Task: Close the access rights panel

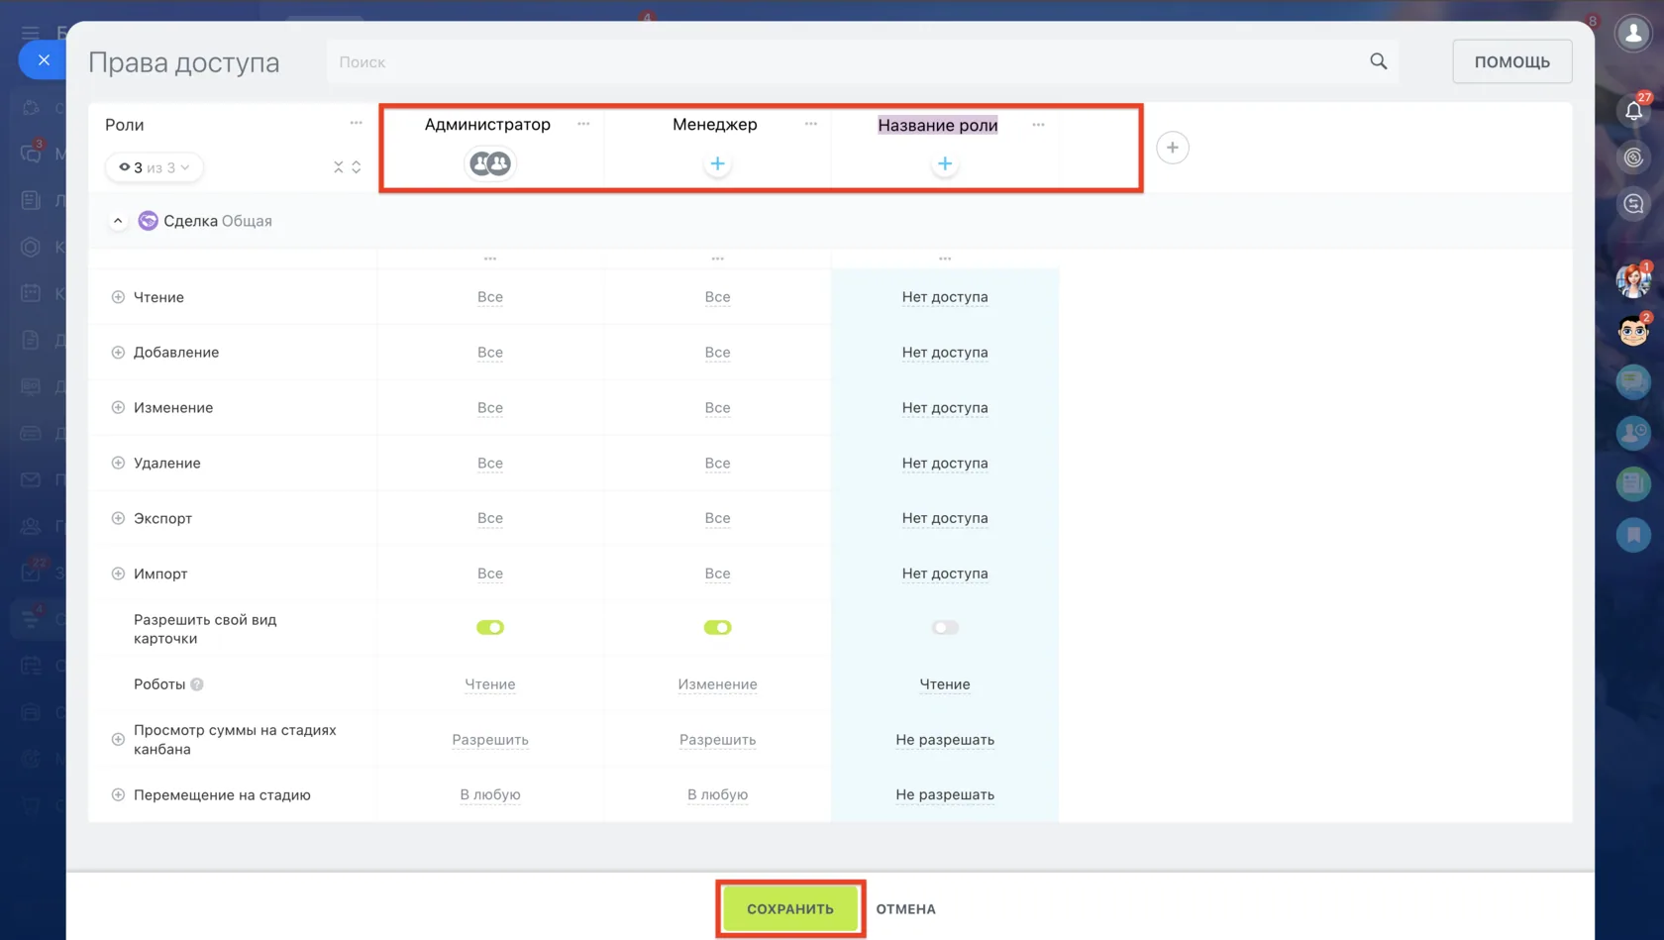Action: click(x=43, y=60)
